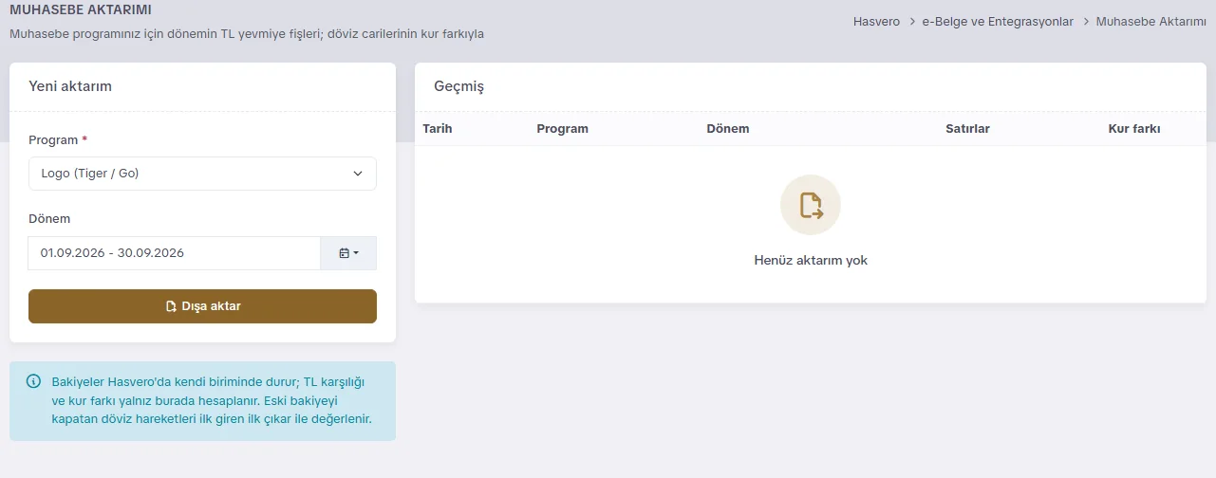Click the info icon in the blue notice
The width and height of the screenshot is (1216, 478).
(x=33, y=381)
